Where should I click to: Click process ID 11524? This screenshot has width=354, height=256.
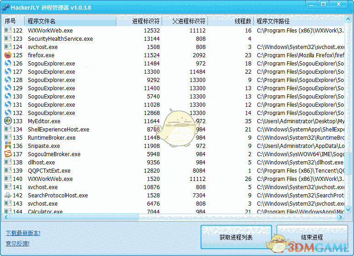[152, 55]
